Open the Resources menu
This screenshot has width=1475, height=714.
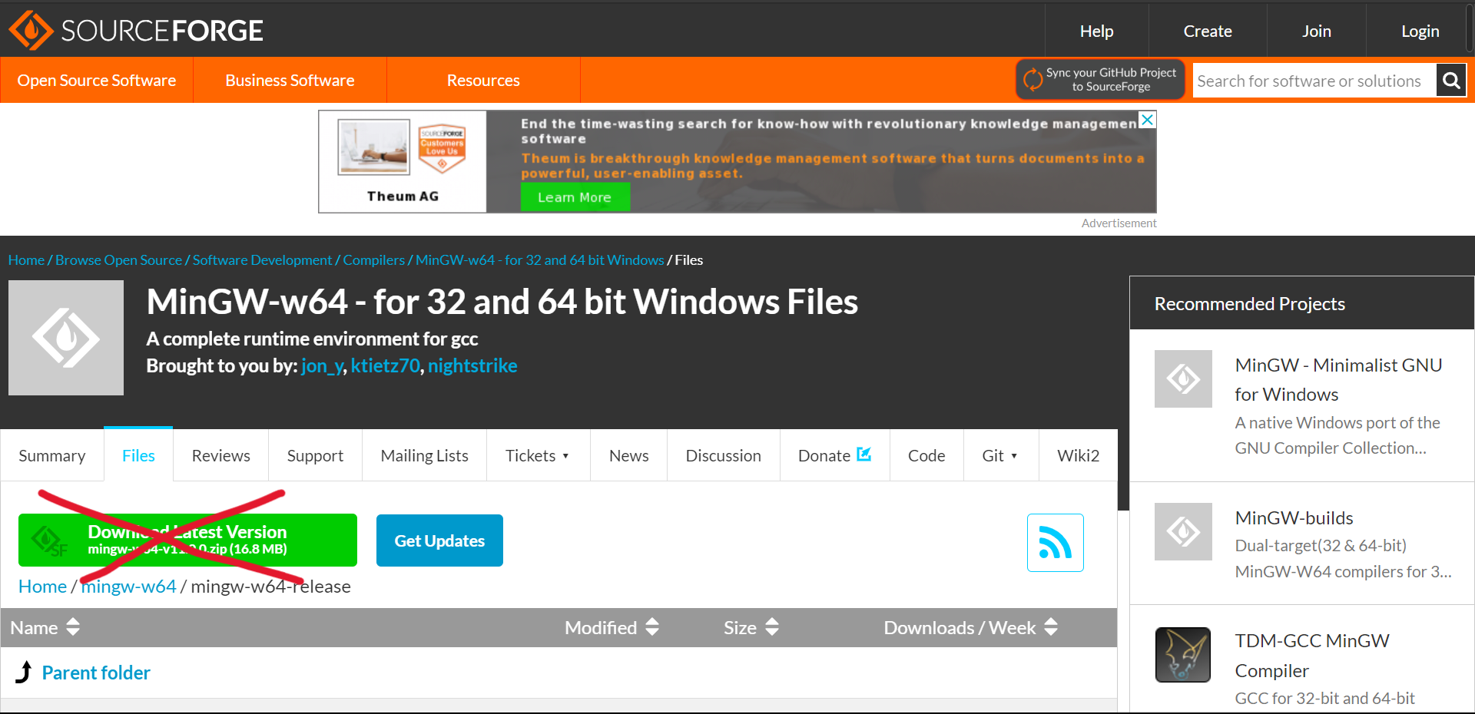click(x=483, y=80)
